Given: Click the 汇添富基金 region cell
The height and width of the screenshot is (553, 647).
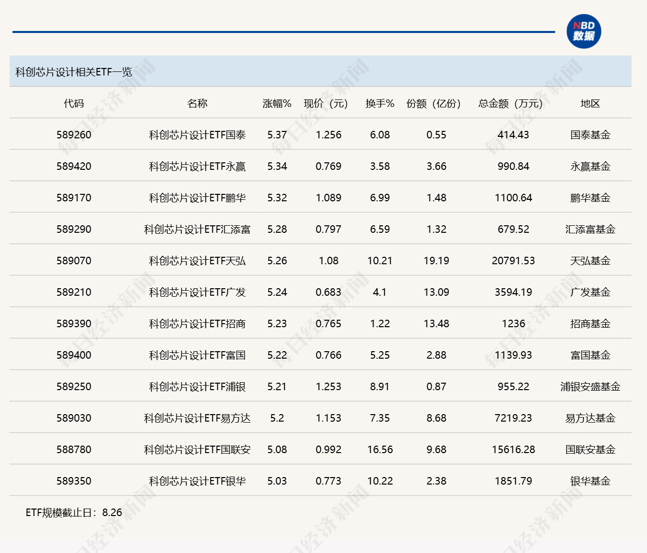Looking at the screenshot, I should point(590,229).
